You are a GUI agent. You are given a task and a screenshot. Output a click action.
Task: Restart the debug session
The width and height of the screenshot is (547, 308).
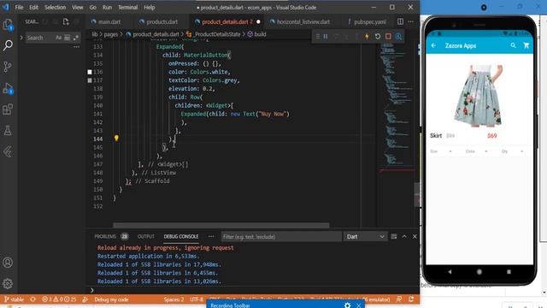[378, 36]
